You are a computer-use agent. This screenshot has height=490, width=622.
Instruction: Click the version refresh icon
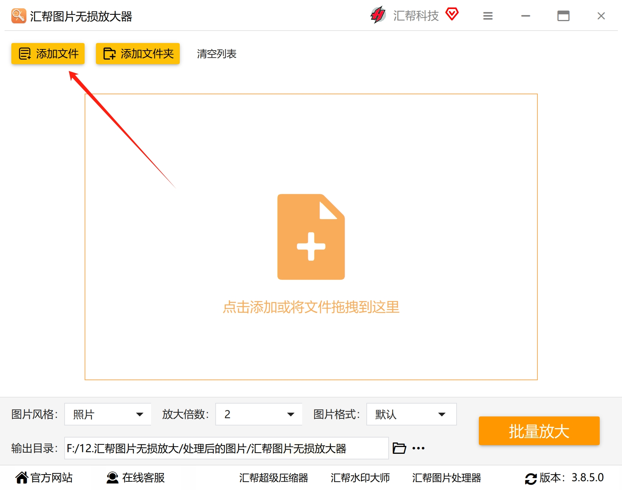(531, 479)
